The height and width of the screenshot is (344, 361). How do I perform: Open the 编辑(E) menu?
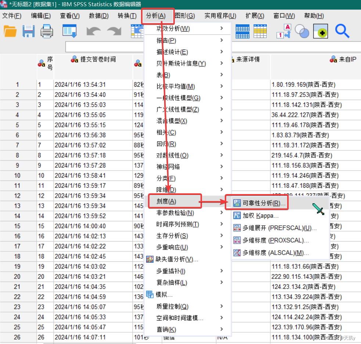pos(41,16)
